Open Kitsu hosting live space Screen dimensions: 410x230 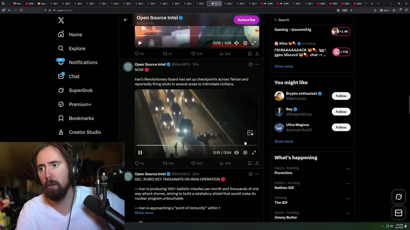pyautogui.click(x=312, y=50)
